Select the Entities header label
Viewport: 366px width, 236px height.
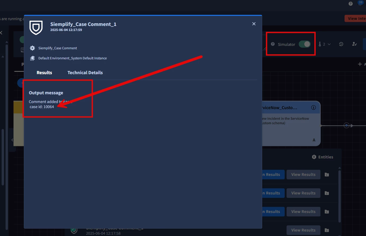tap(326, 157)
